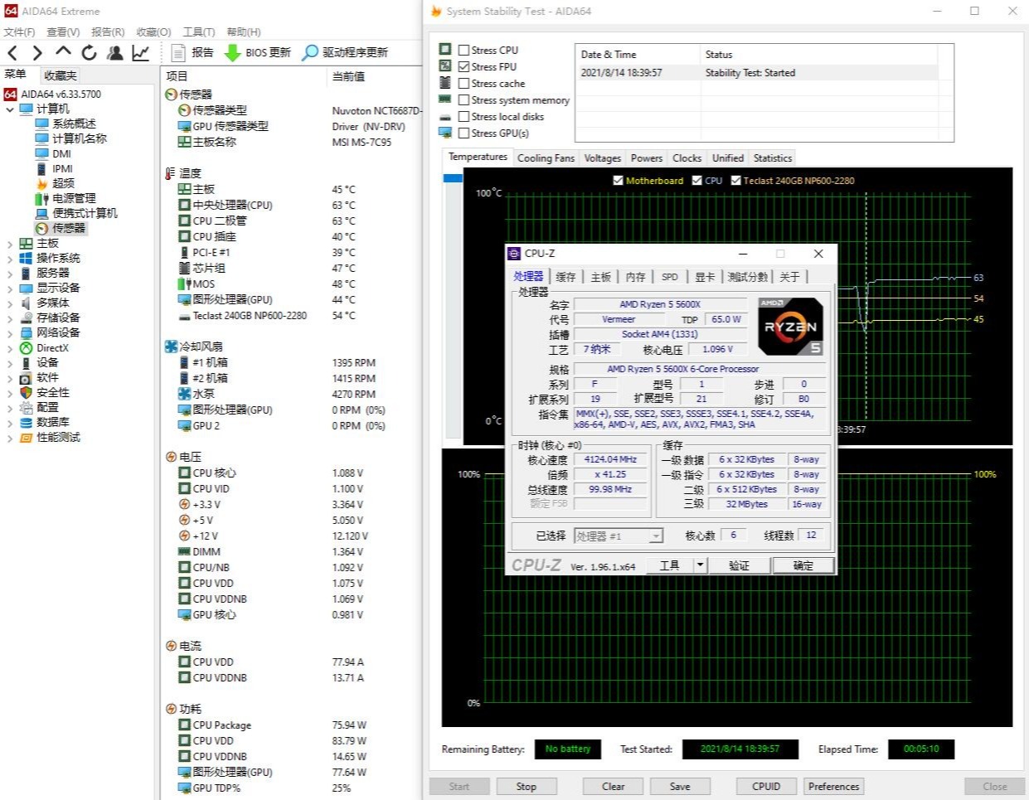
Task: Click the user profile icon in toolbar
Action: point(115,53)
